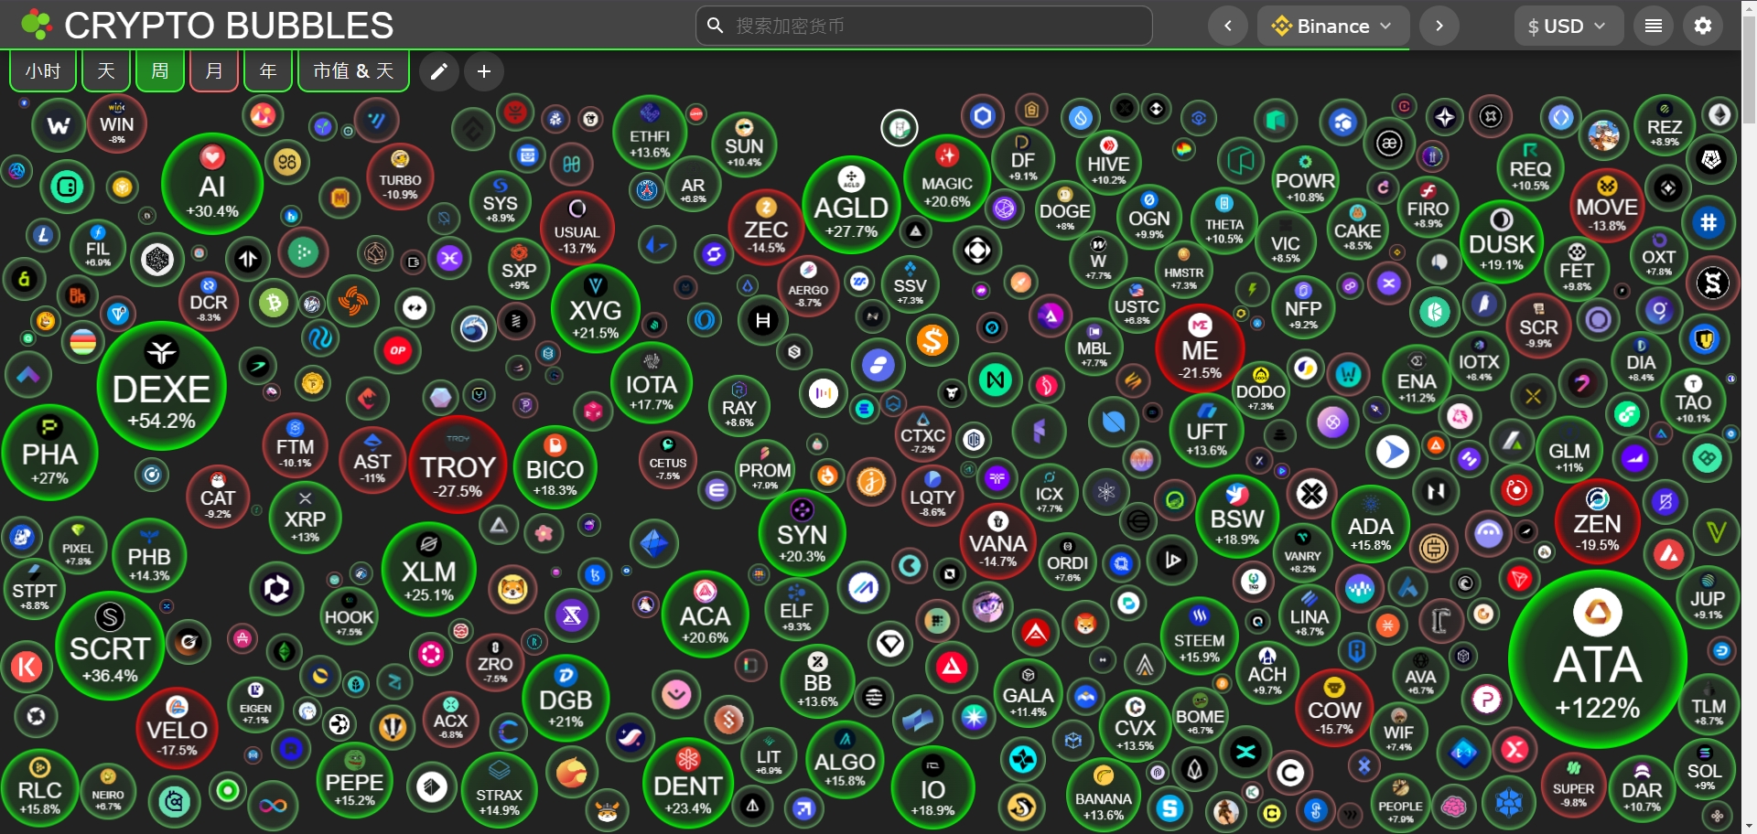Image resolution: width=1757 pixels, height=834 pixels.
Task: Open the ME -21.5% bubble
Action: coord(1200,348)
